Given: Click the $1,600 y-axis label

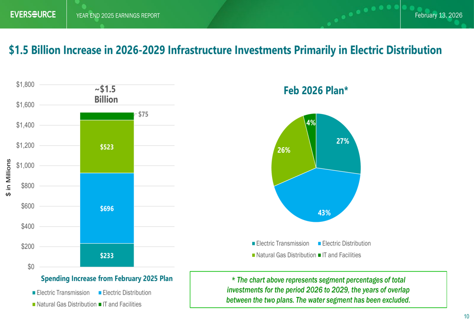Looking at the screenshot, I should 26,105.
